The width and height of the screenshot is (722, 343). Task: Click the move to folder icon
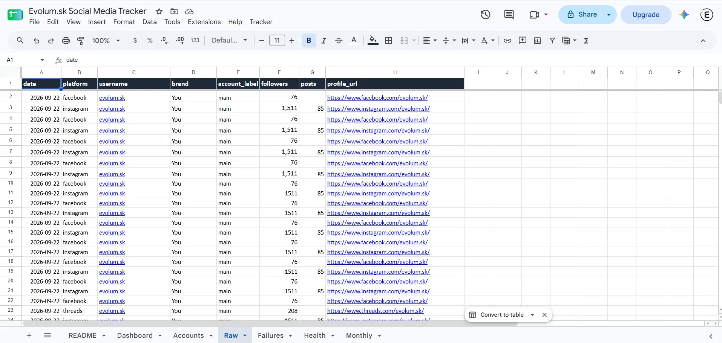tap(174, 11)
